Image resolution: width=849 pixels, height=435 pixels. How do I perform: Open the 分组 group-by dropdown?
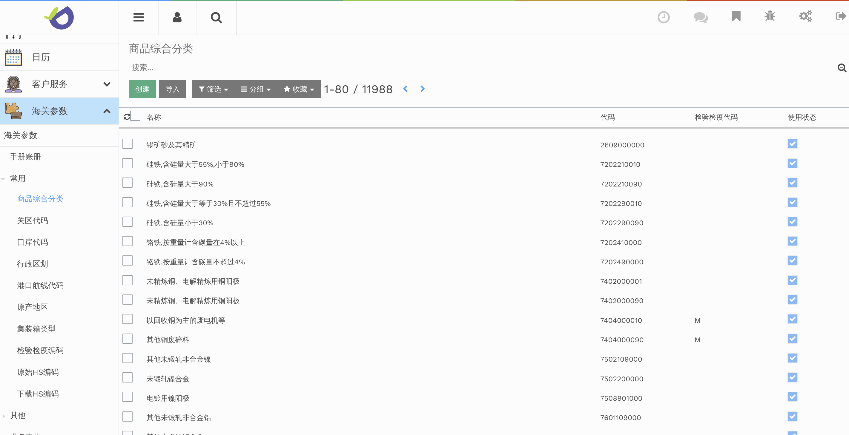pyautogui.click(x=256, y=89)
